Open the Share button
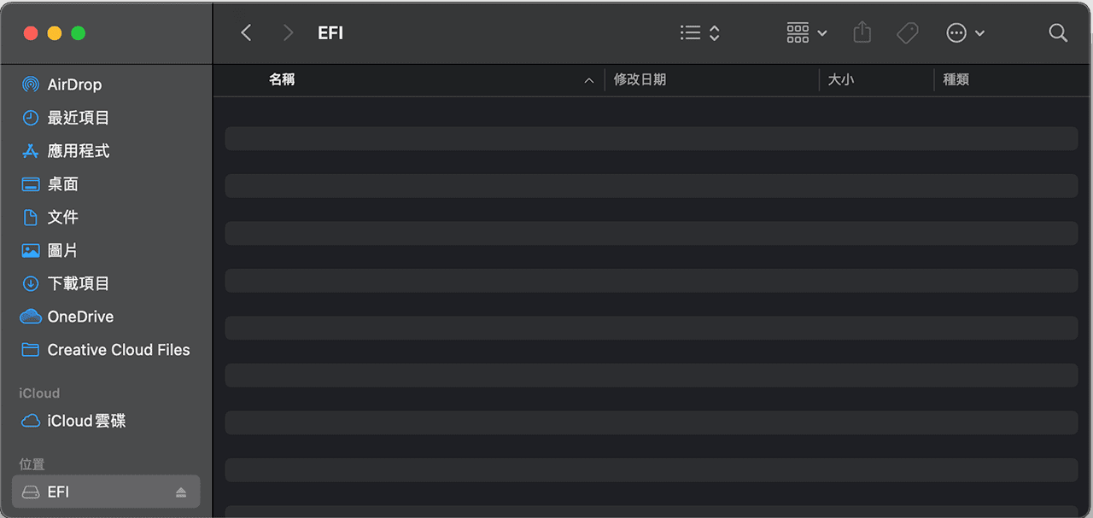This screenshot has width=1093, height=518. (x=862, y=32)
